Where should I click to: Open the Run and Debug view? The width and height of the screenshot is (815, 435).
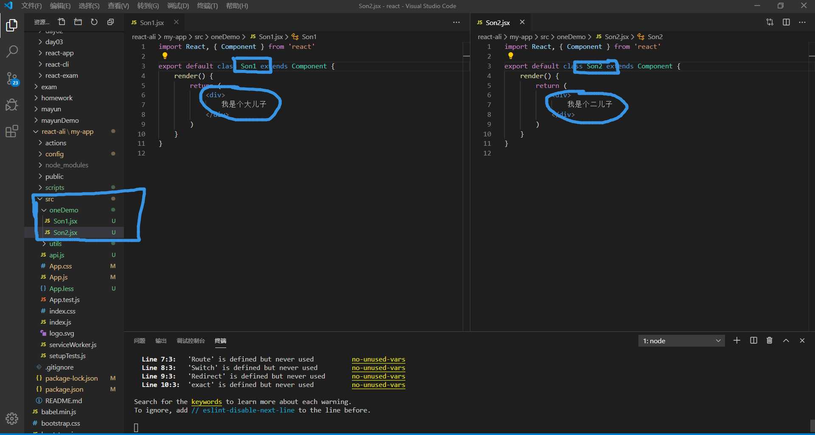[12, 105]
